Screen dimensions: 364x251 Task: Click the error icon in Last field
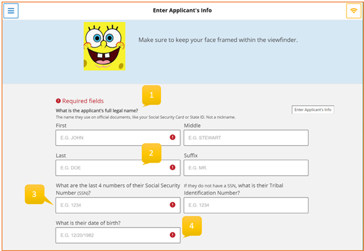(172, 168)
